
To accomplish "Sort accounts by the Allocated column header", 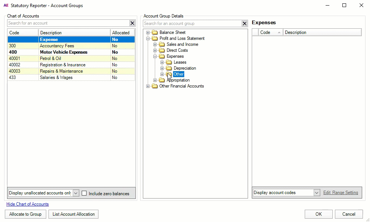I will (121, 33).
